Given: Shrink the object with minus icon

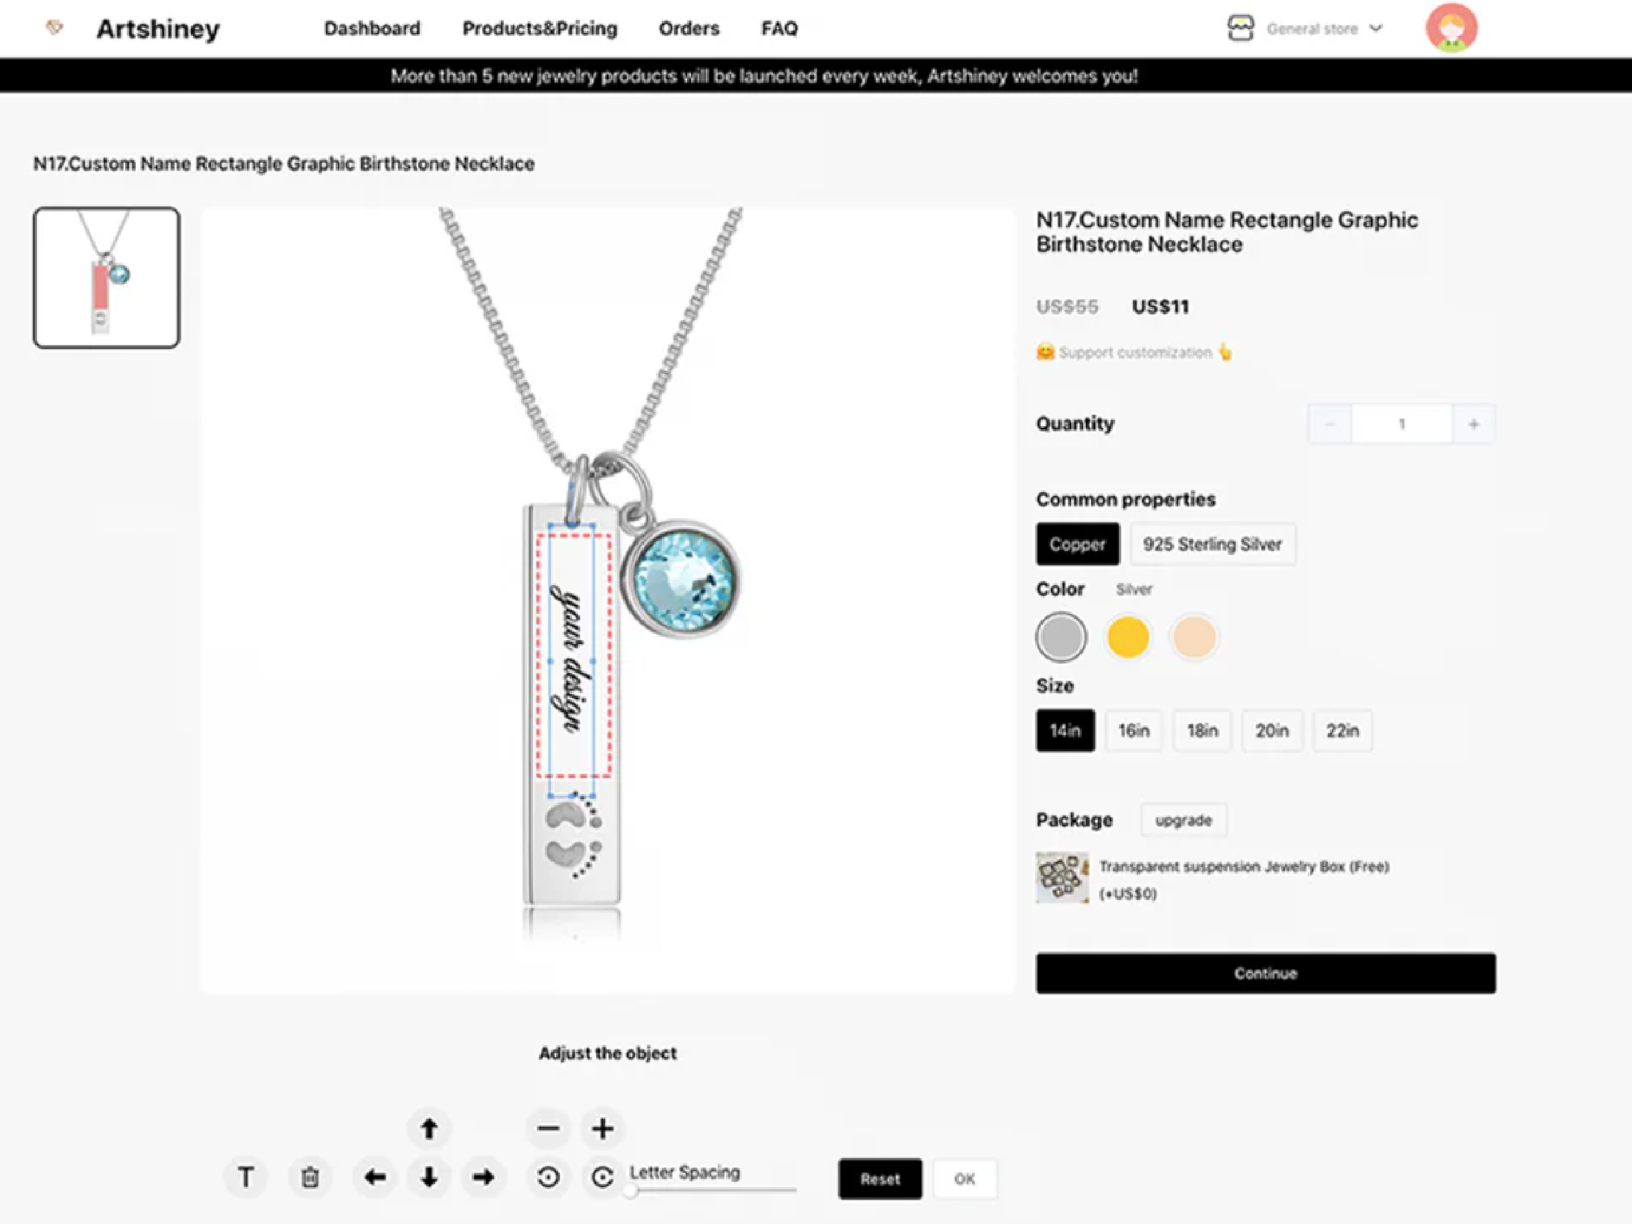Looking at the screenshot, I should pyautogui.click(x=548, y=1128).
